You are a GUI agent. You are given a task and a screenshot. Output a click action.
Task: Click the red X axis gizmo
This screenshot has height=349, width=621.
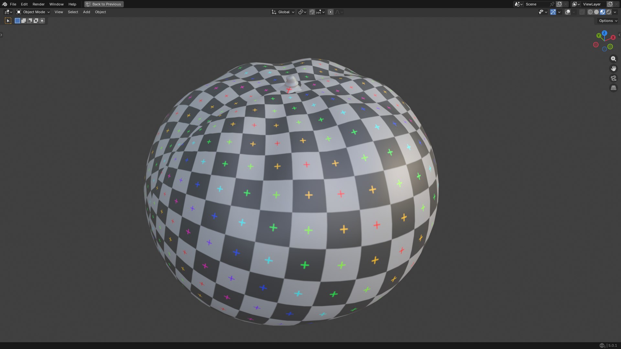(x=613, y=37)
